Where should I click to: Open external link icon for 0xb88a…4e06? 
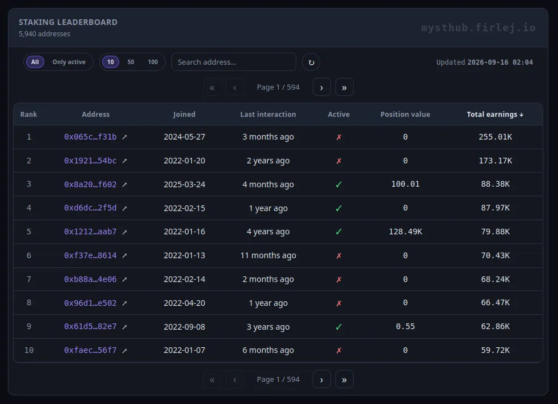tap(124, 280)
